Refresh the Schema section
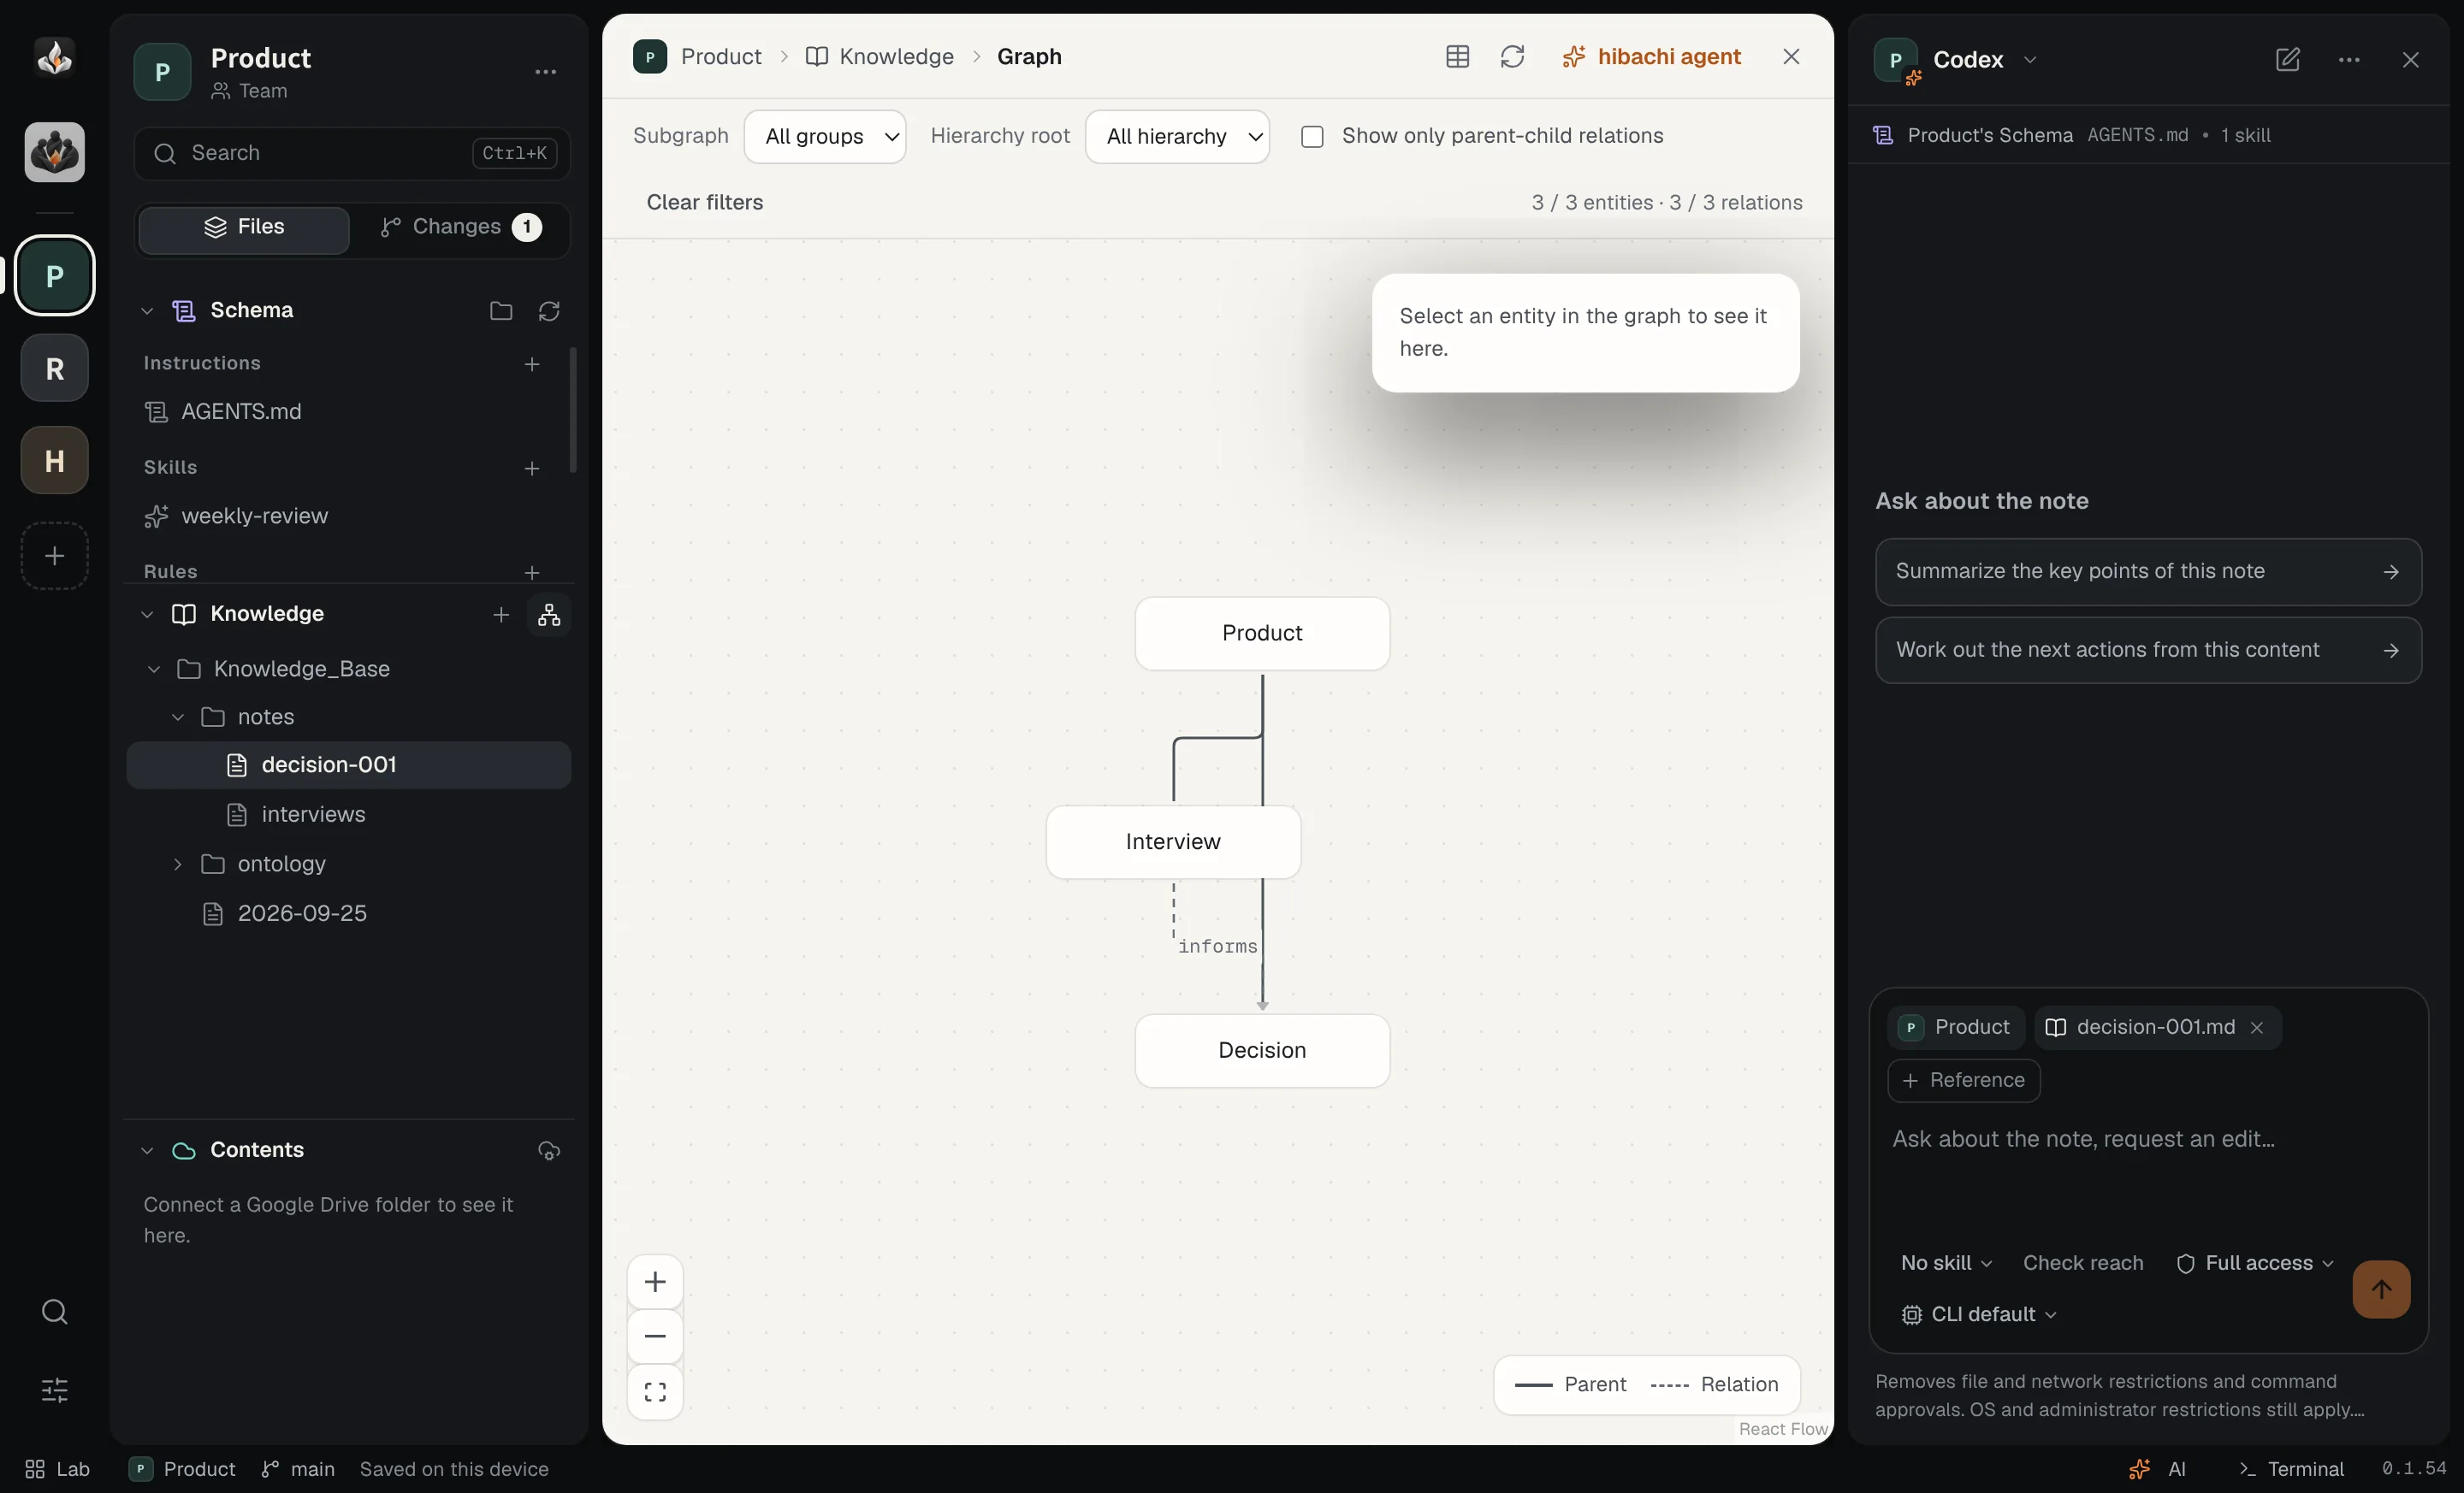2464x1493 pixels. coord(549,310)
